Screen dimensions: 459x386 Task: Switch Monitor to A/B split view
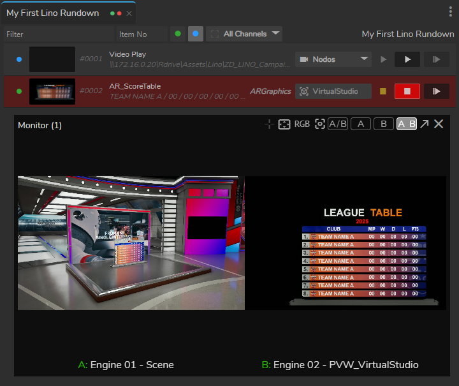338,124
